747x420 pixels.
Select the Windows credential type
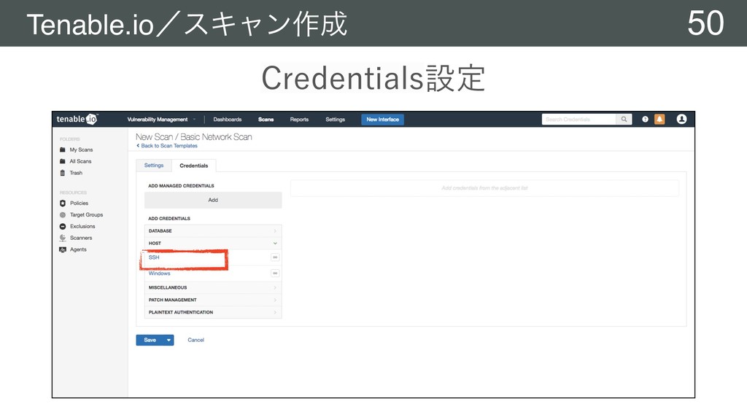tap(159, 273)
